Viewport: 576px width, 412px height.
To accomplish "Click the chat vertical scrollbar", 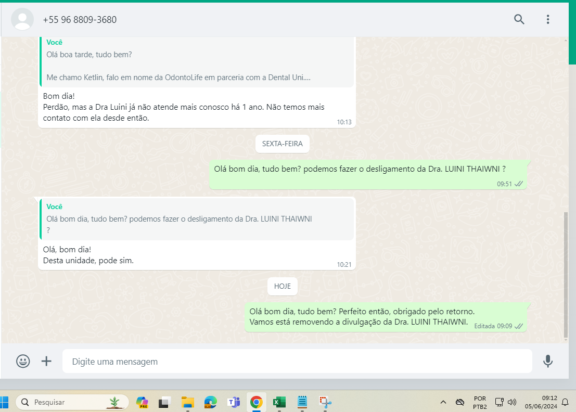I will click(566, 275).
